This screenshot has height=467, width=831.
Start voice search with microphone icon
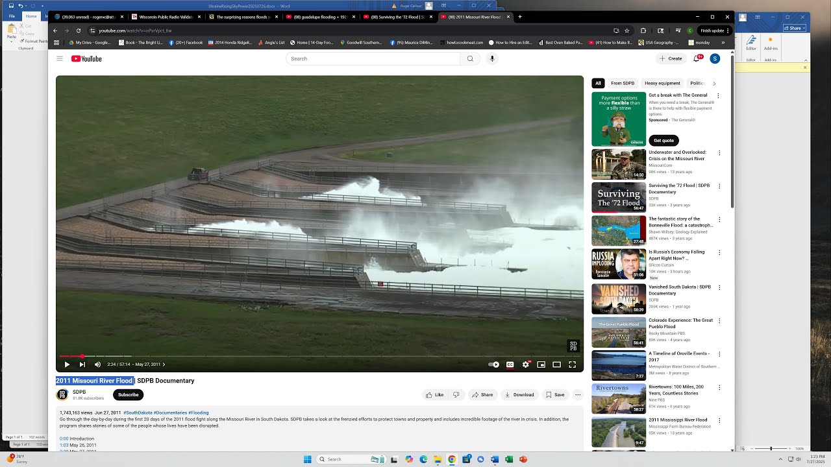point(492,58)
